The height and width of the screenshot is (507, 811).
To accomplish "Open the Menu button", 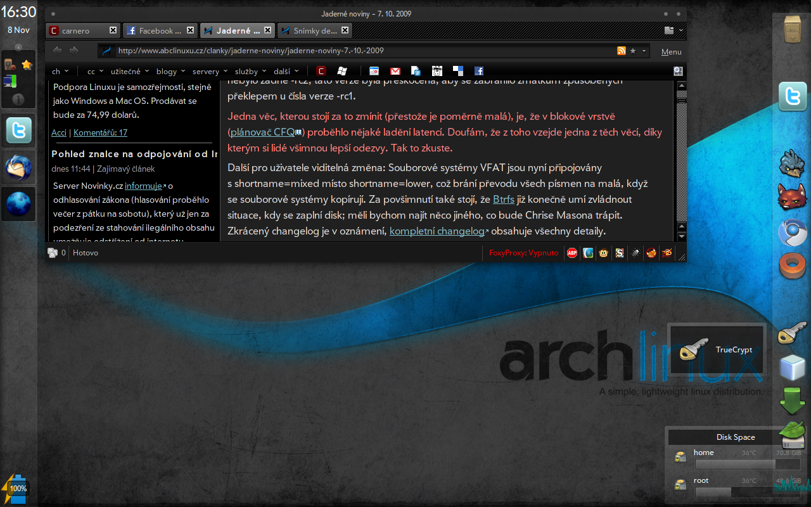I will point(672,52).
